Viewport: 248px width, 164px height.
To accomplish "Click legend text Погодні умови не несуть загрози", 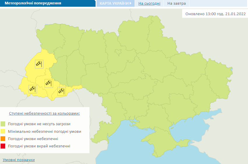I will coord(39,124).
